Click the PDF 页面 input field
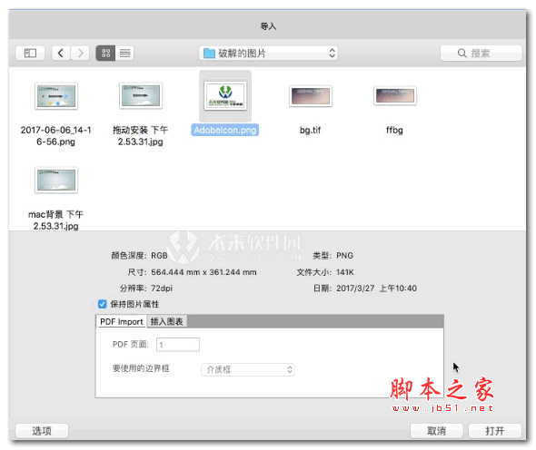This screenshot has height=450, width=536. tap(178, 345)
